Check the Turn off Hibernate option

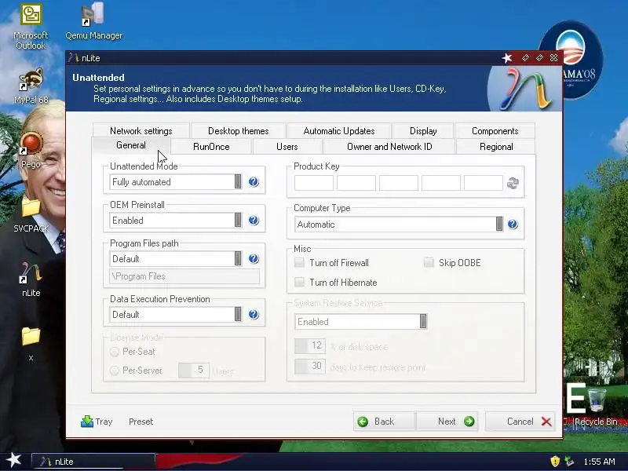tap(299, 282)
